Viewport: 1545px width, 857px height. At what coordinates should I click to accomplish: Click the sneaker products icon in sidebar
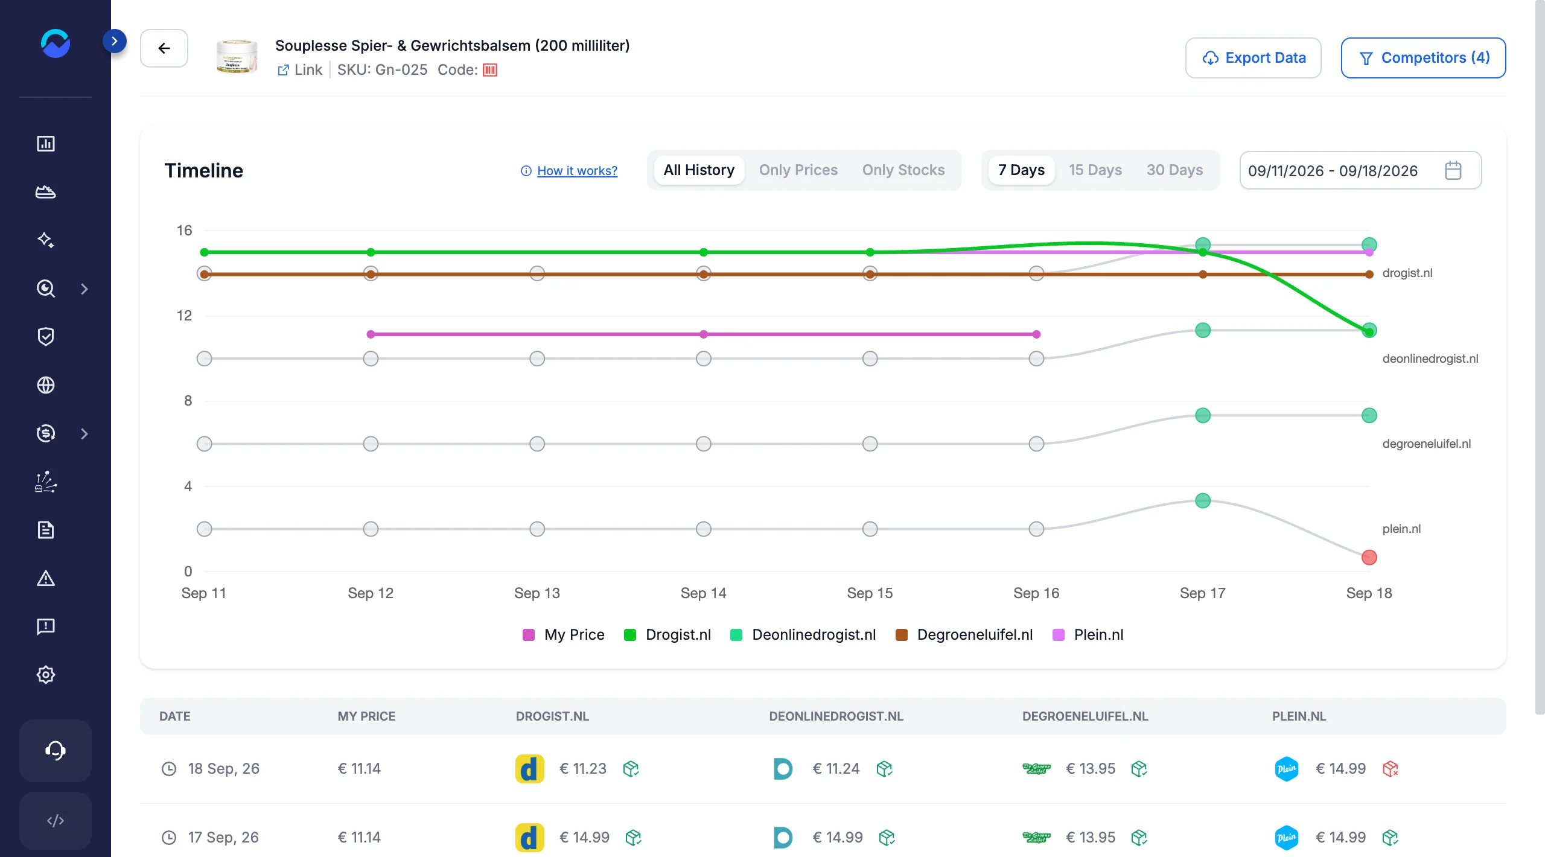[46, 192]
